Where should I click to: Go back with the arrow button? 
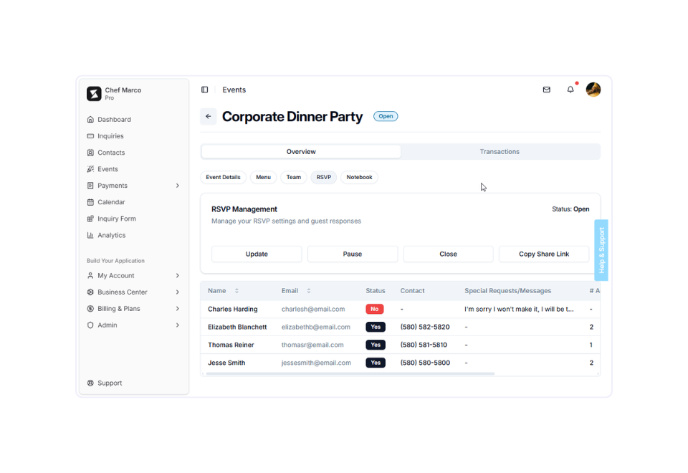point(209,116)
